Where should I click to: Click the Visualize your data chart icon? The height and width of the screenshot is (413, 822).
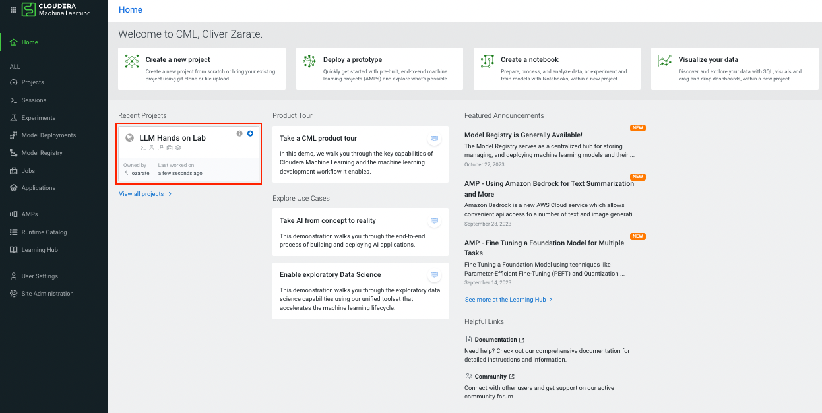665,61
